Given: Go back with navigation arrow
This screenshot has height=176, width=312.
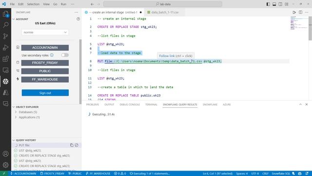Looking at the screenshot, I should click(92, 4).
